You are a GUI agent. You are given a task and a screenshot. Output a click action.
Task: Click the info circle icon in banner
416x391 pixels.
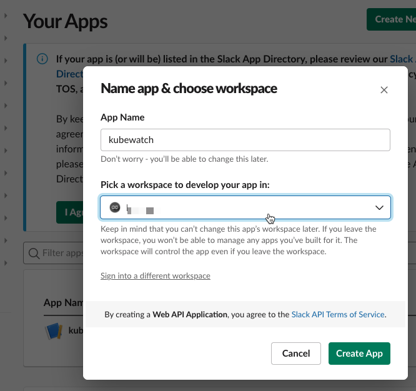point(42,59)
